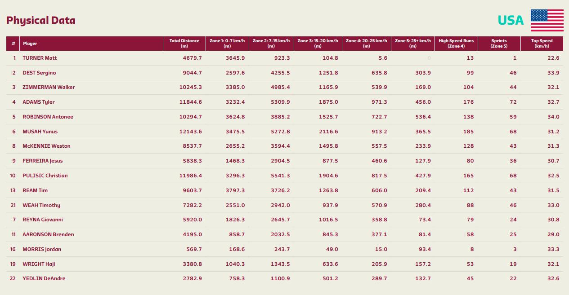569x295 pixels.
Task: Click player name ADAMS Tyler
Action: tap(38, 102)
